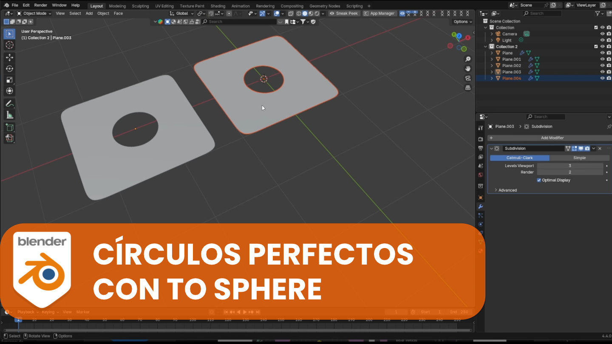Activate the Move tool
The width and height of the screenshot is (612, 344).
(x=9, y=57)
